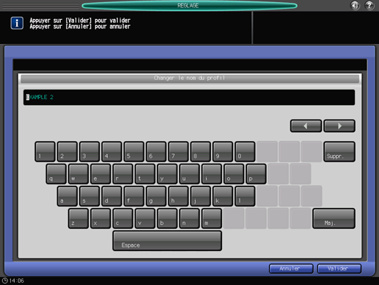Tap the 6 key
Screen dimensions: 379x285
point(156,151)
